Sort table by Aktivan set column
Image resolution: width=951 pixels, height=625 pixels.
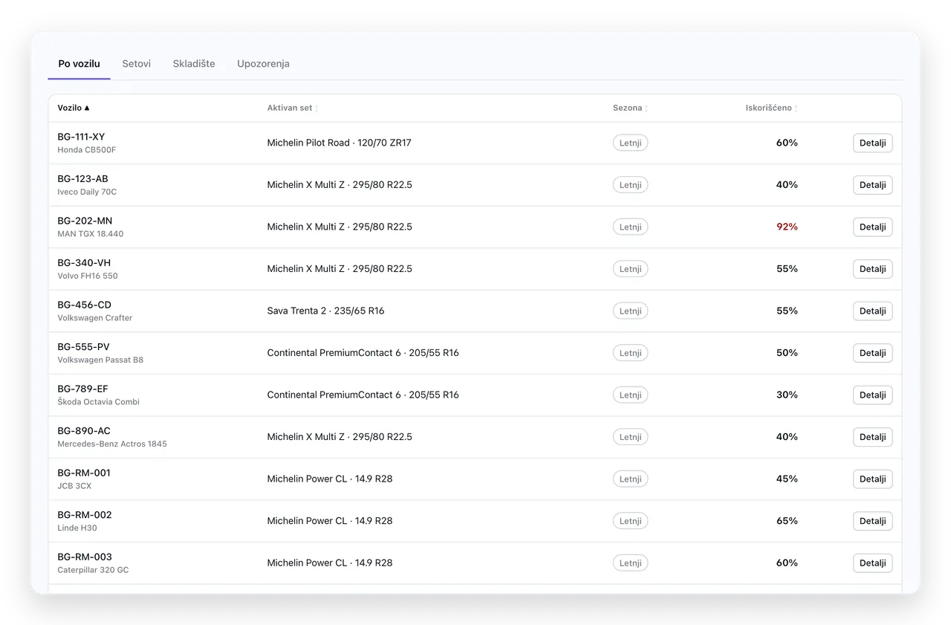pos(293,108)
